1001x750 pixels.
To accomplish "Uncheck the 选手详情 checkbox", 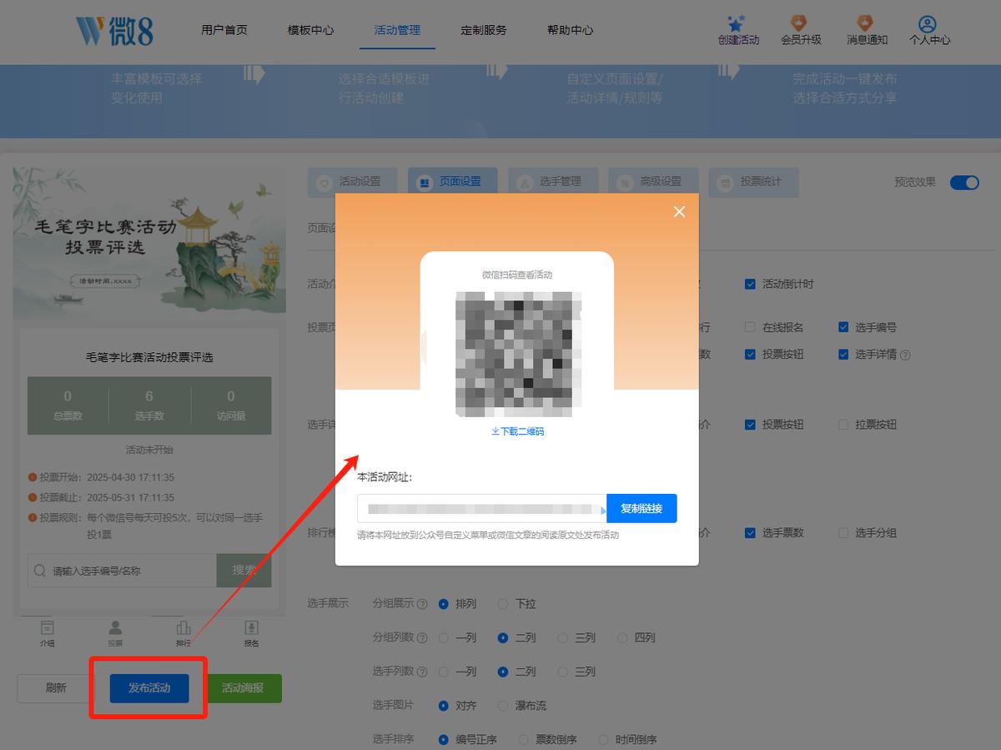I will 843,355.
